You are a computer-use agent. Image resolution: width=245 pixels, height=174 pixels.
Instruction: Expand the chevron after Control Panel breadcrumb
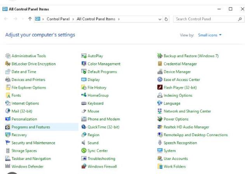click(73, 19)
